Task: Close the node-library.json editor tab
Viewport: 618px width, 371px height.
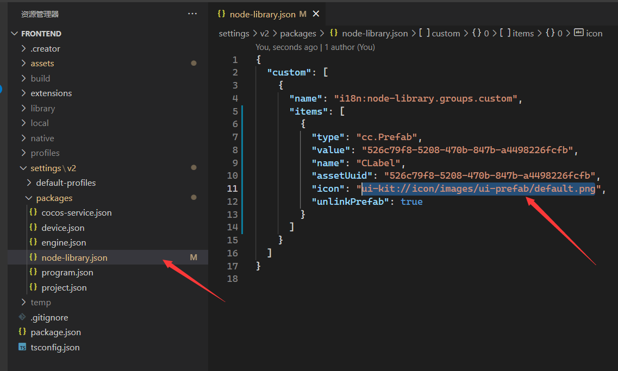Action: pyautogui.click(x=316, y=14)
